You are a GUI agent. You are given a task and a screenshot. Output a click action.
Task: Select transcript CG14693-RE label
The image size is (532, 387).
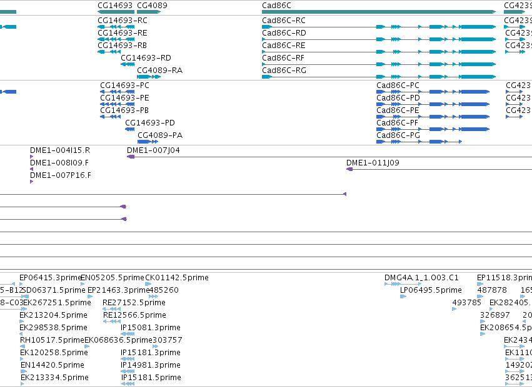click(x=123, y=33)
